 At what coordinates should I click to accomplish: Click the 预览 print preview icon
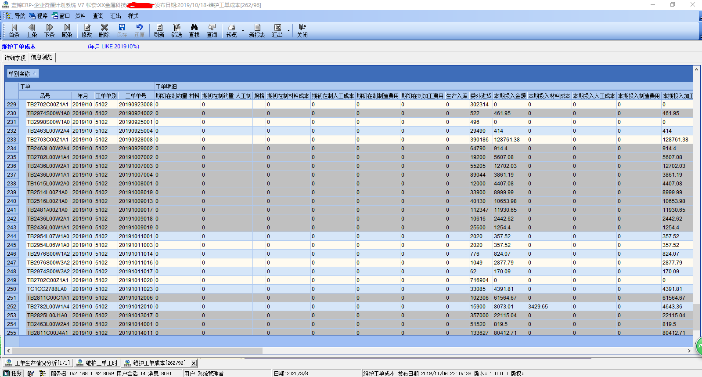tap(232, 31)
